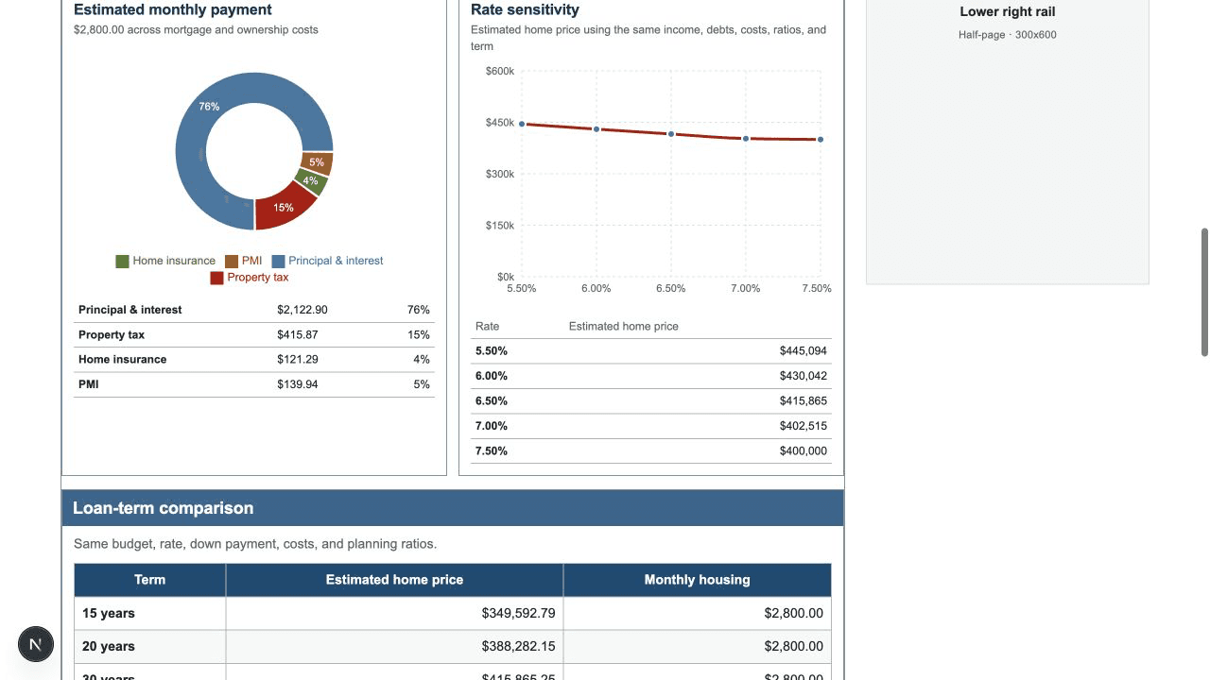Click the 15 years term cell
This screenshot has width=1210, height=680.
coord(150,614)
